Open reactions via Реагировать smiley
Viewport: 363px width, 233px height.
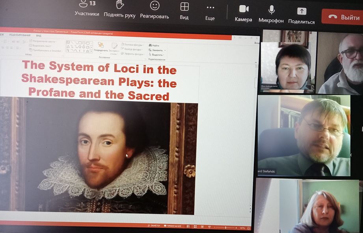[x=155, y=10]
